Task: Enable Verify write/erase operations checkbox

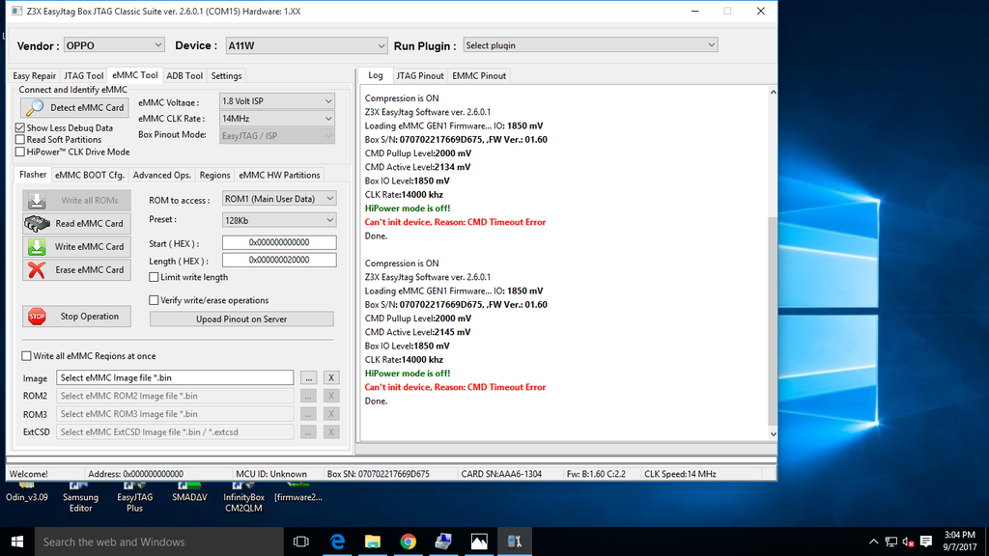Action: 155,300
